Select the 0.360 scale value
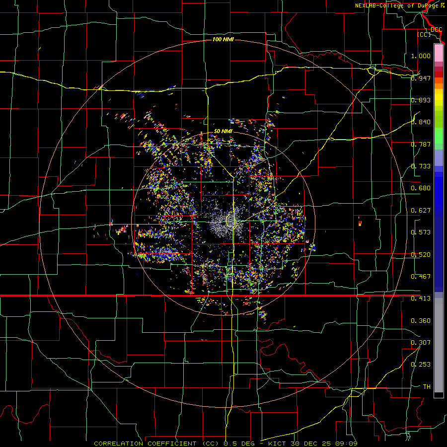 421,321
